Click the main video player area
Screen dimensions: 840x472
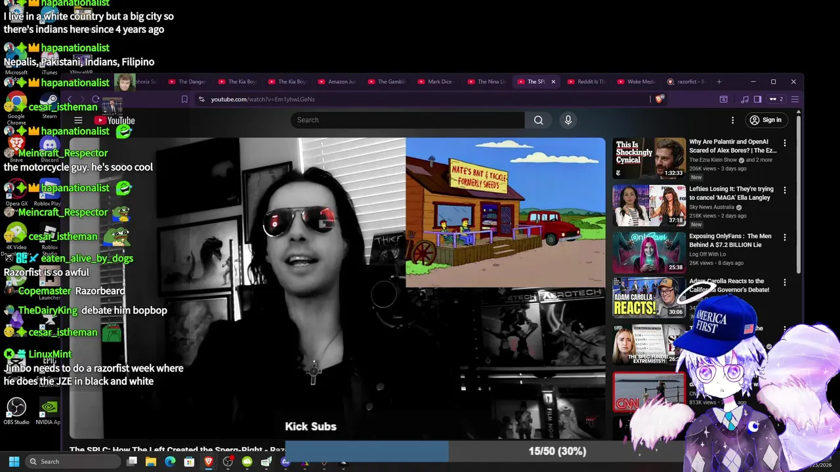(x=337, y=288)
